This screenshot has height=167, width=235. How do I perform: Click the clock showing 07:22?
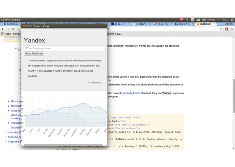click(226, 20)
